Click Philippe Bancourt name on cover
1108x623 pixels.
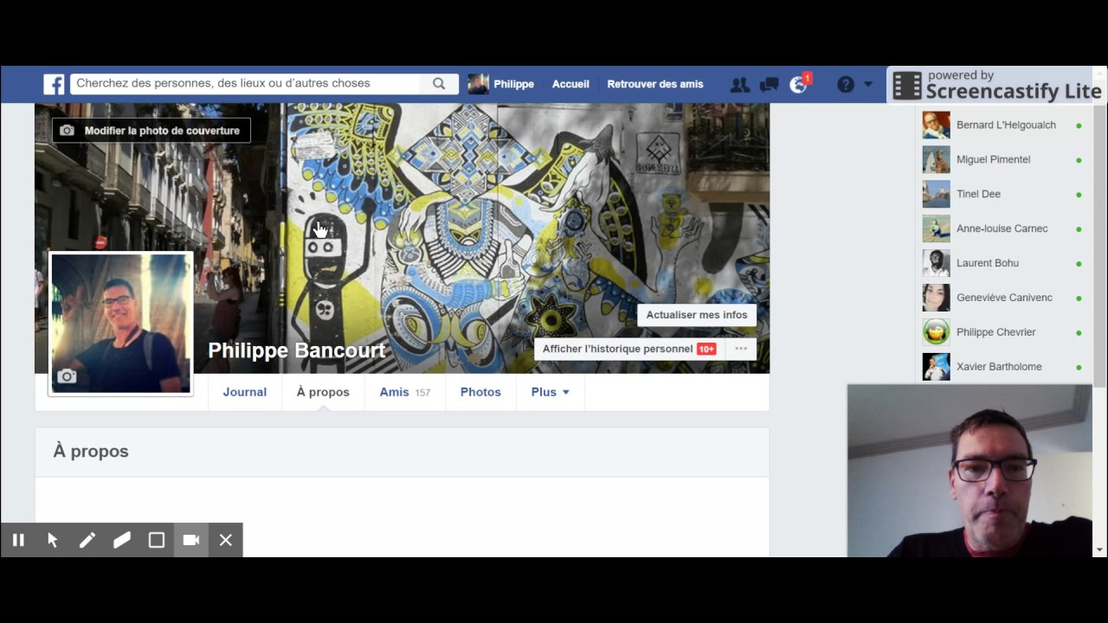(297, 350)
